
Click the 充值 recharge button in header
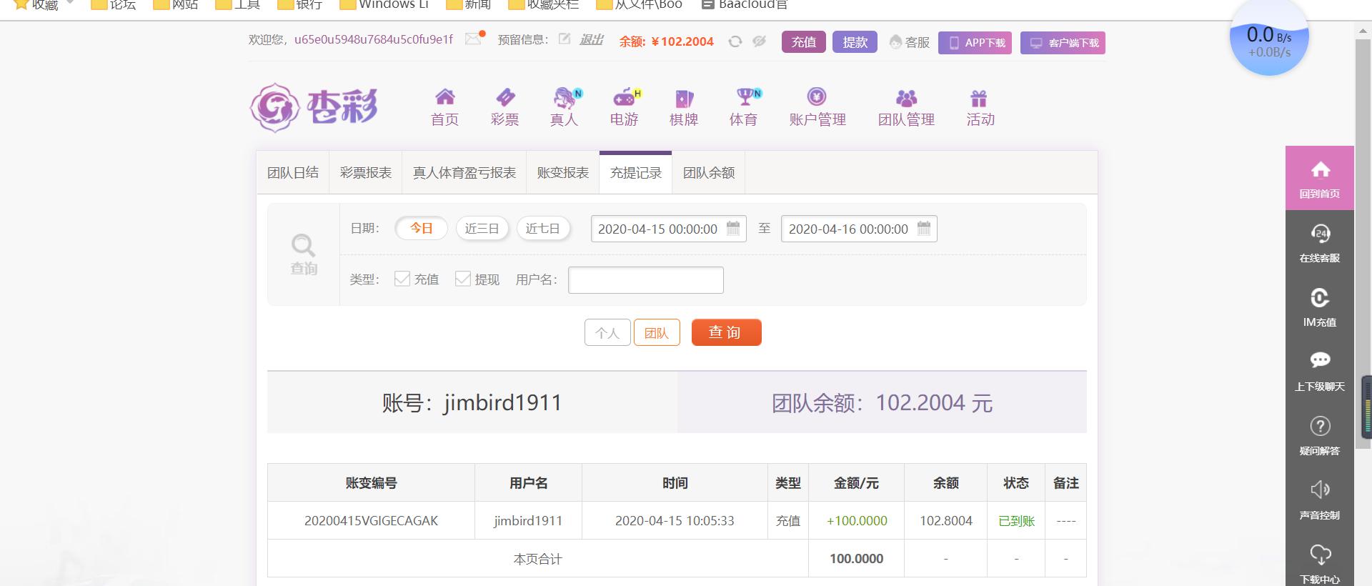pyautogui.click(x=804, y=42)
